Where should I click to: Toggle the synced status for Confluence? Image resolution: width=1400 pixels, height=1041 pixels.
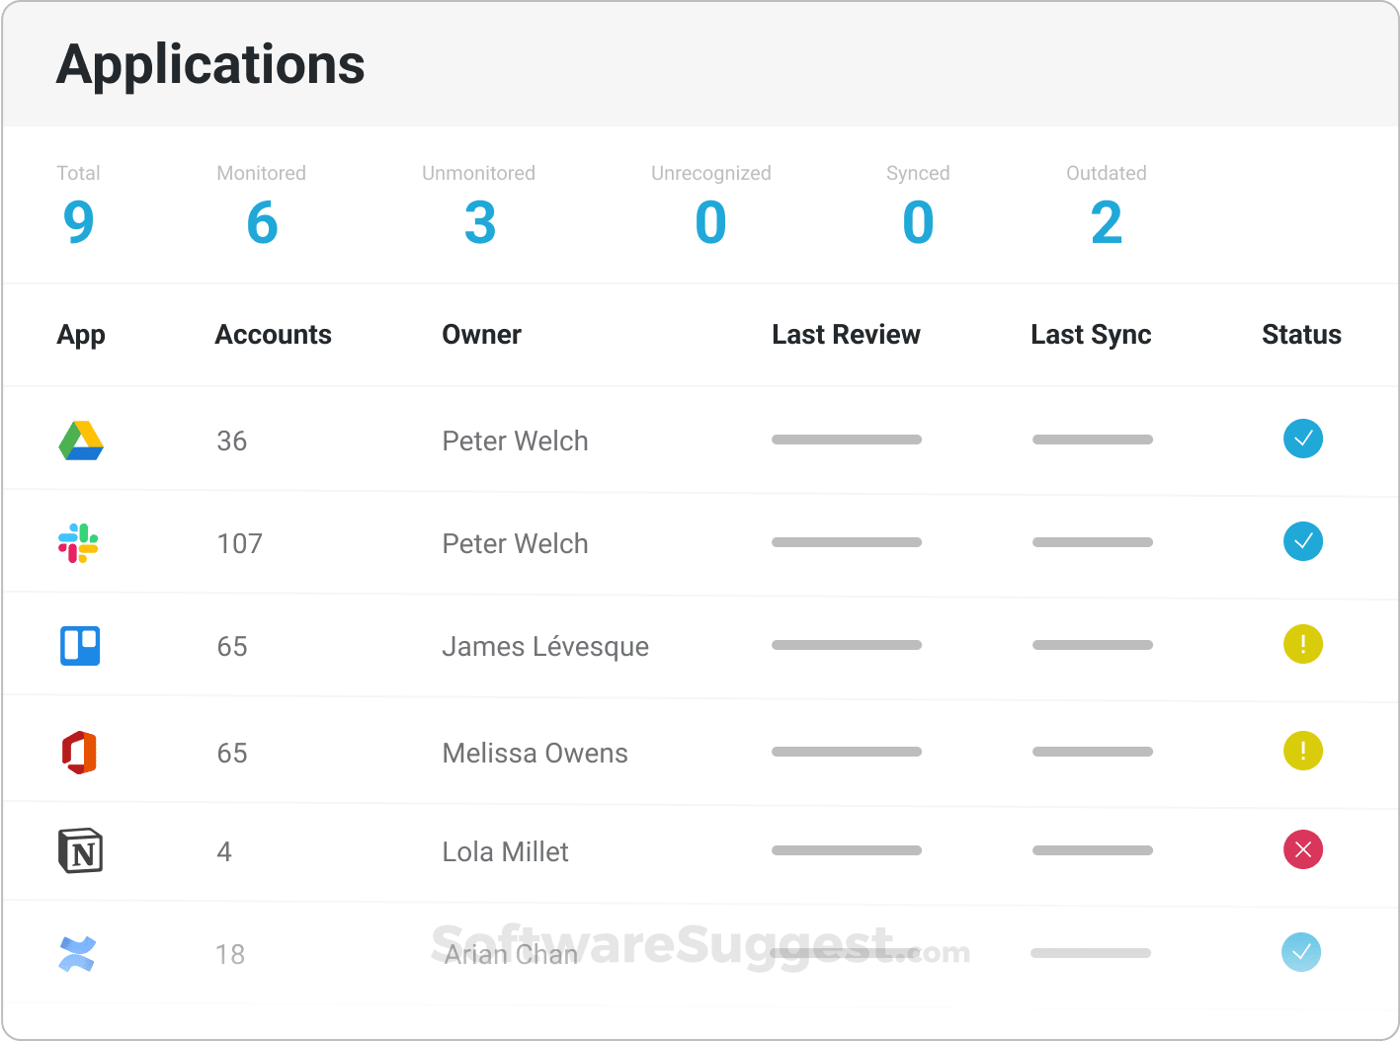(1303, 953)
